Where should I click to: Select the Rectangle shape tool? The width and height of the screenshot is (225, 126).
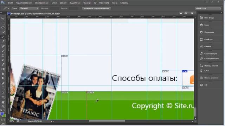[x=3, y=97]
